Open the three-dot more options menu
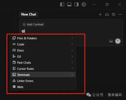The height and width of the screenshot is (100, 126). (120, 14)
